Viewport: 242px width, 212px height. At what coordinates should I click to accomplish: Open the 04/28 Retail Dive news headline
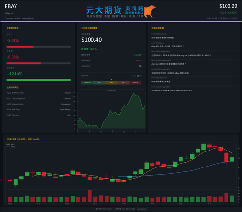163,38
